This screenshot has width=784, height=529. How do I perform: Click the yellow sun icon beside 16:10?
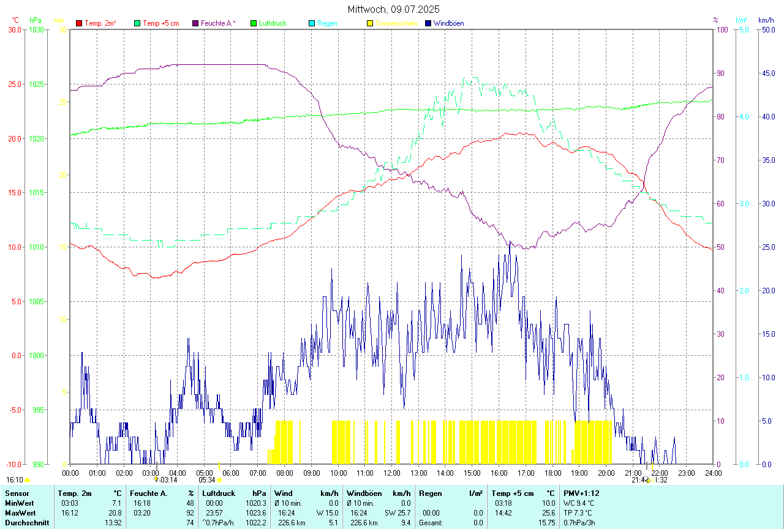(27, 481)
